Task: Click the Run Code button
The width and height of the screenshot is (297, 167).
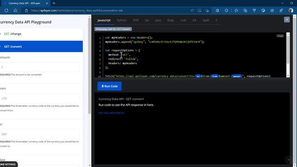Action: click(110, 86)
